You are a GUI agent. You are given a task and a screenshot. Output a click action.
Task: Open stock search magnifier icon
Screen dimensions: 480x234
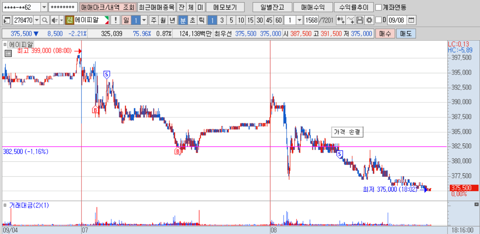[45, 20]
